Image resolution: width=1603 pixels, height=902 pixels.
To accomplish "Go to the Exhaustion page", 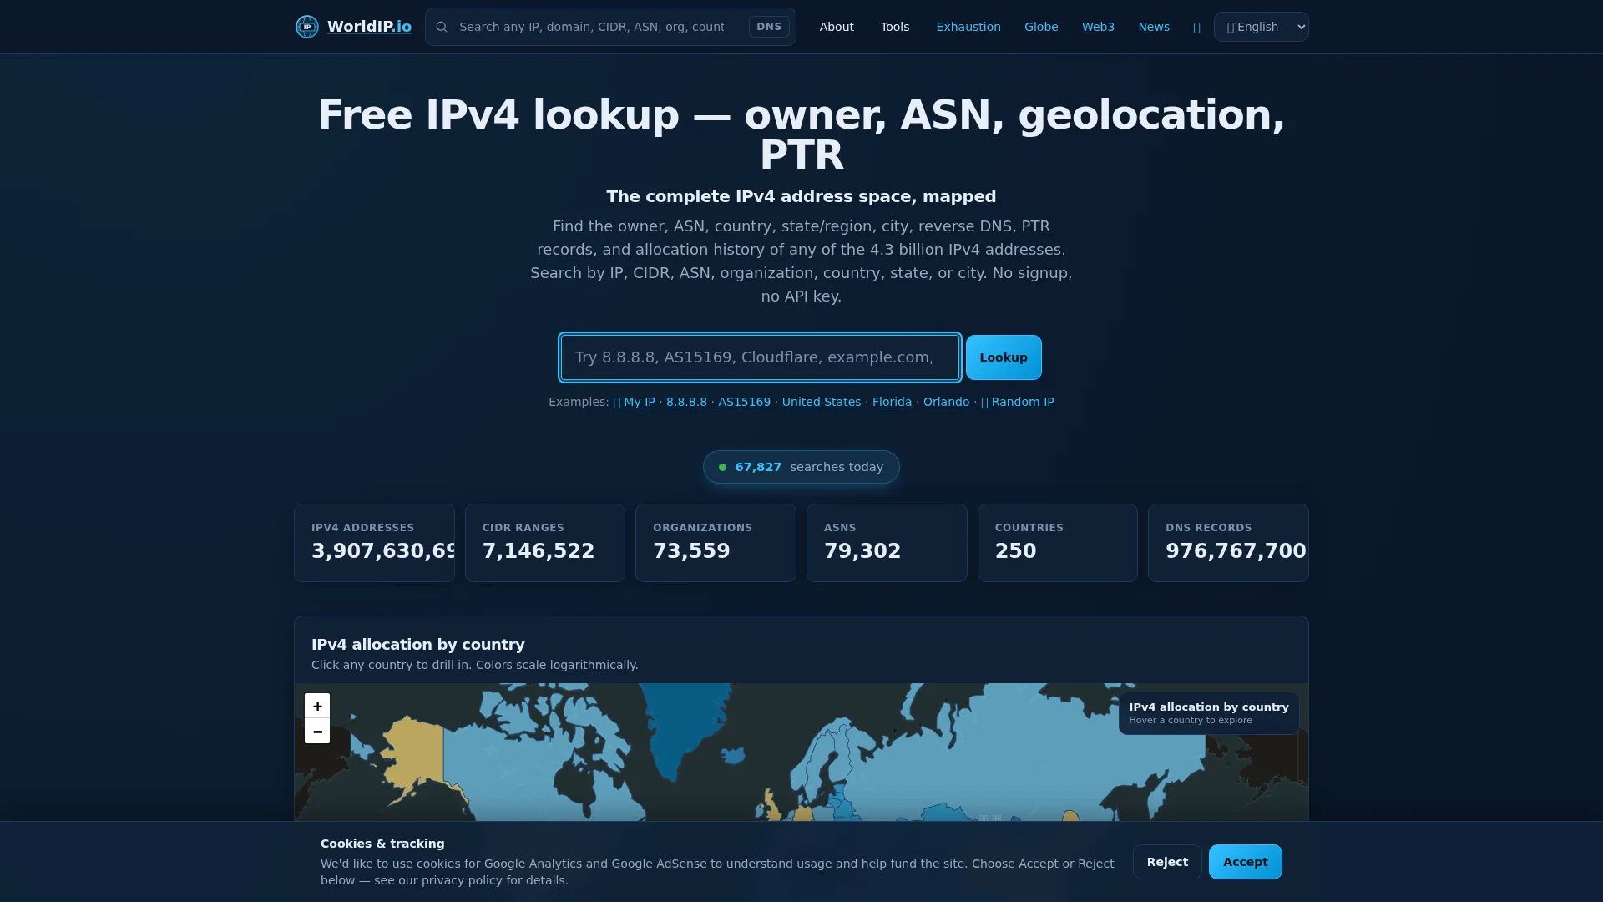I will click(968, 27).
